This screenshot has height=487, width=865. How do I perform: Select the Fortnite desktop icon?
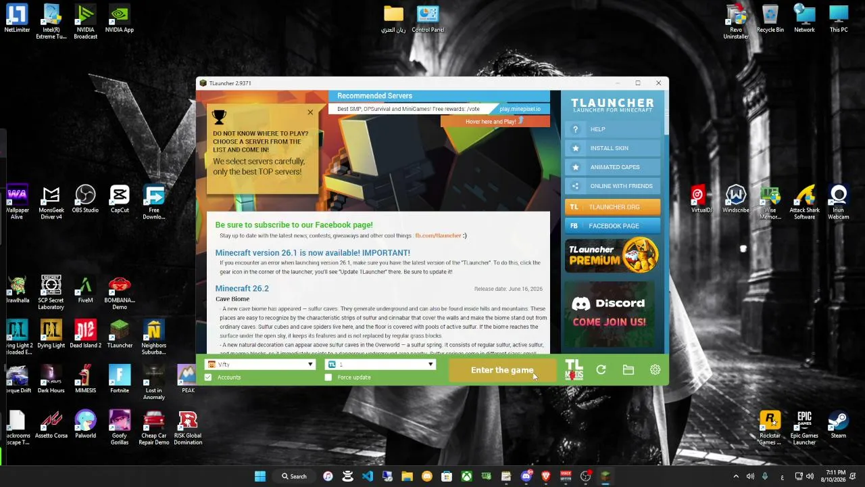tap(120, 379)
